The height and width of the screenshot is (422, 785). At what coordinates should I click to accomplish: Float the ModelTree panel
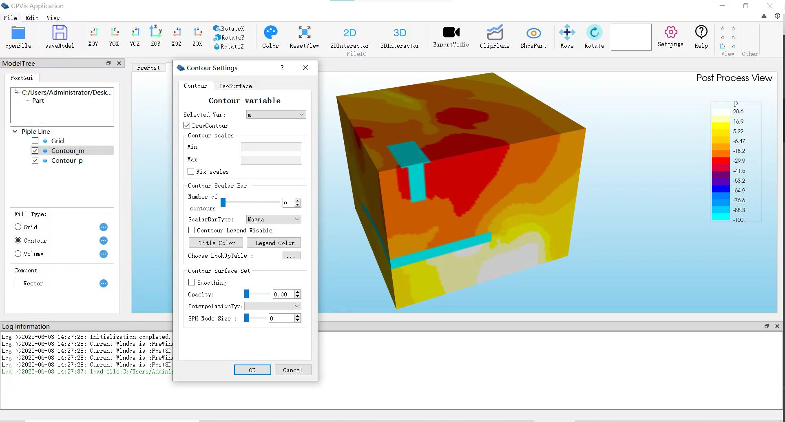click(108, 63)
